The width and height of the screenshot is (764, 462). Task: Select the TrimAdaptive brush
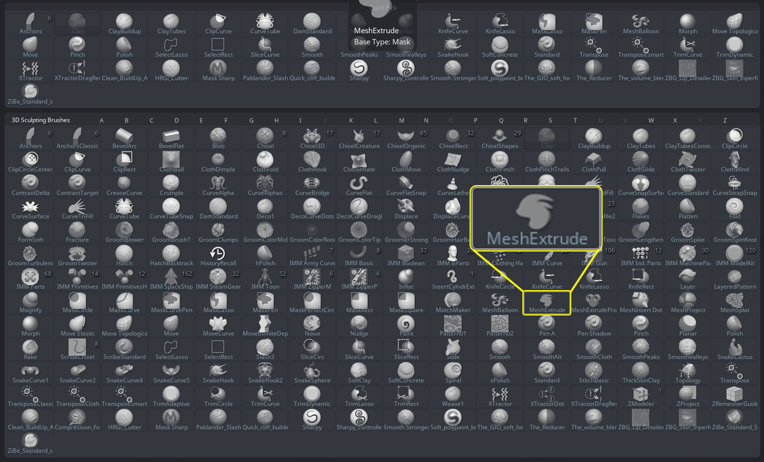(x=171, y=397)
